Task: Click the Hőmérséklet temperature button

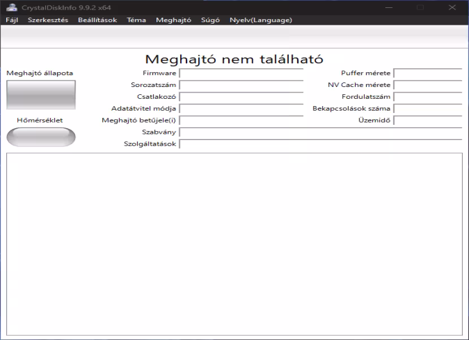Action: (41, 137)
